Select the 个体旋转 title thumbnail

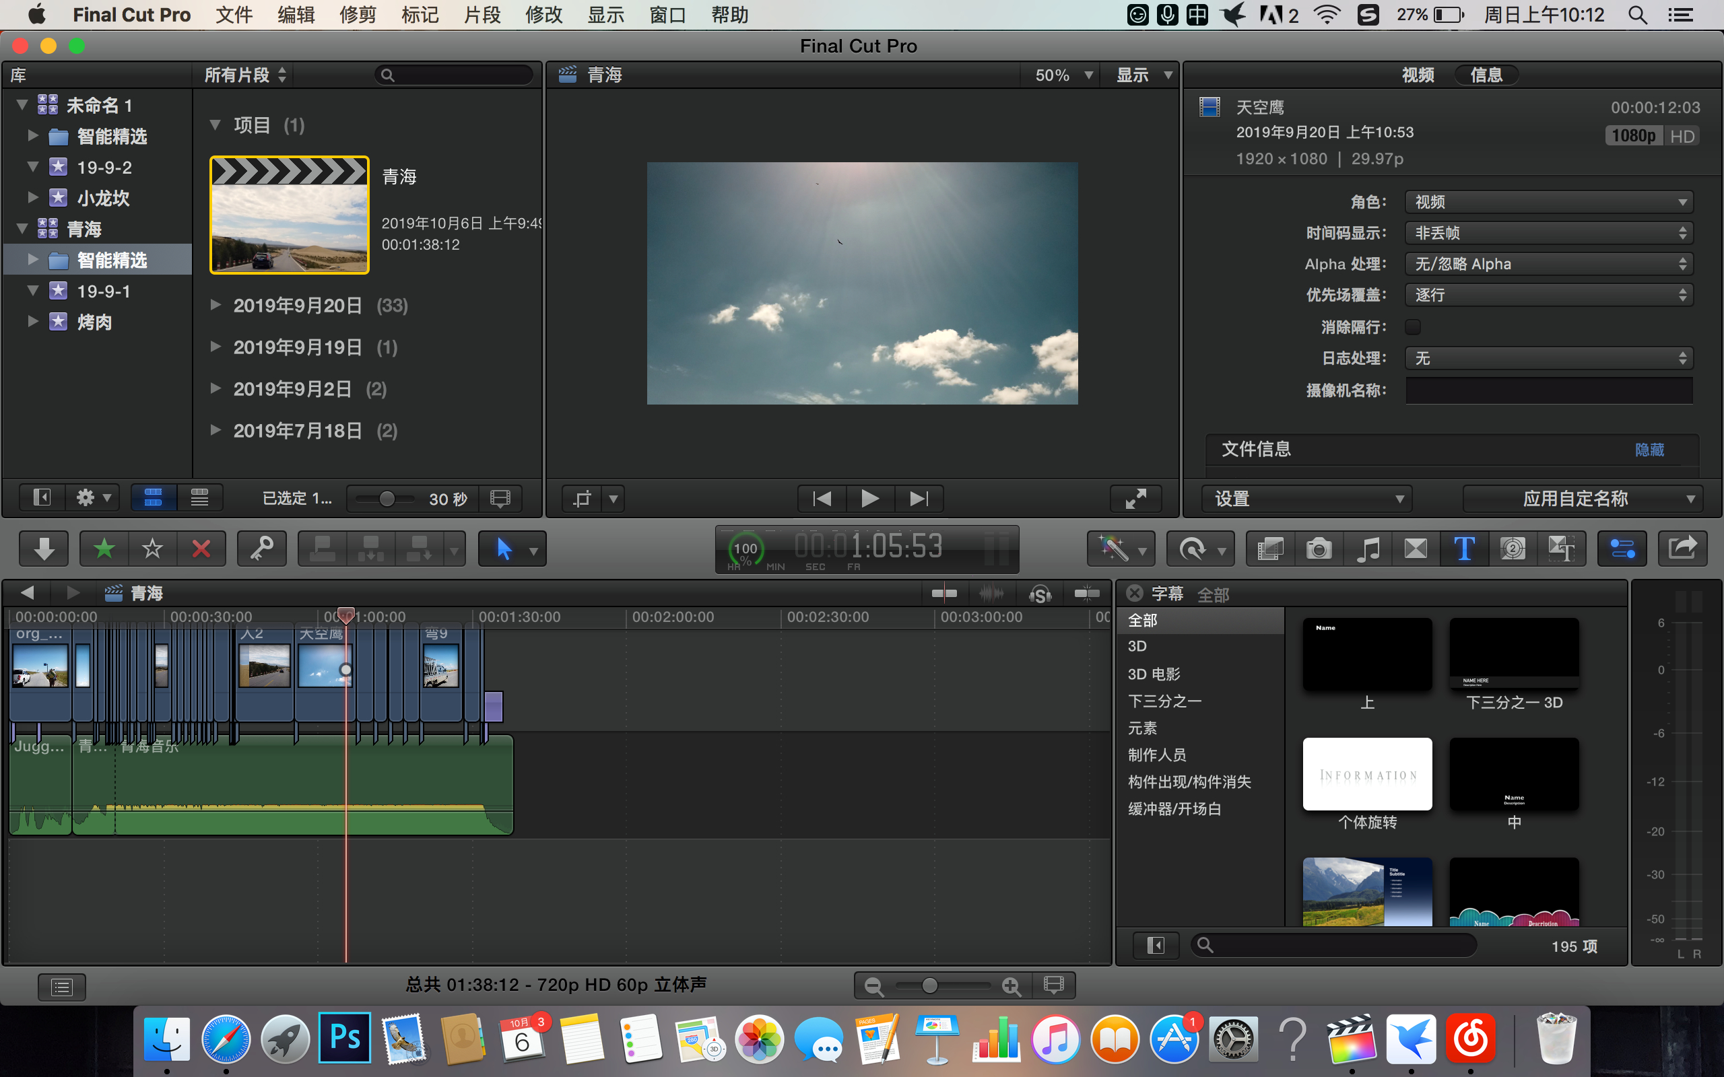point(1367,774)
